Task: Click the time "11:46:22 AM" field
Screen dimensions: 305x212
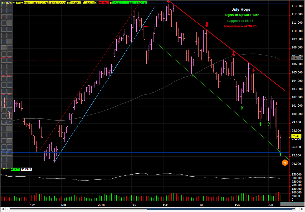Action: pyautogui.click(x=57, y=3)
